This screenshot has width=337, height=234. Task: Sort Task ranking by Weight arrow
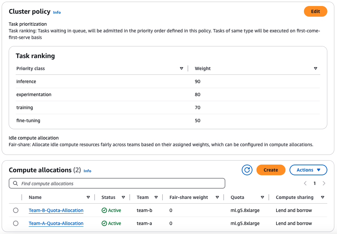tap(315, 68)
